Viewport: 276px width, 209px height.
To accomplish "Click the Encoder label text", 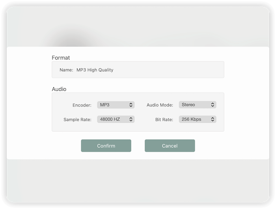I will pos(82,105).
